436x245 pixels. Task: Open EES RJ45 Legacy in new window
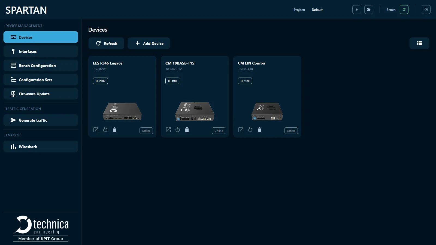coord(96,130)
